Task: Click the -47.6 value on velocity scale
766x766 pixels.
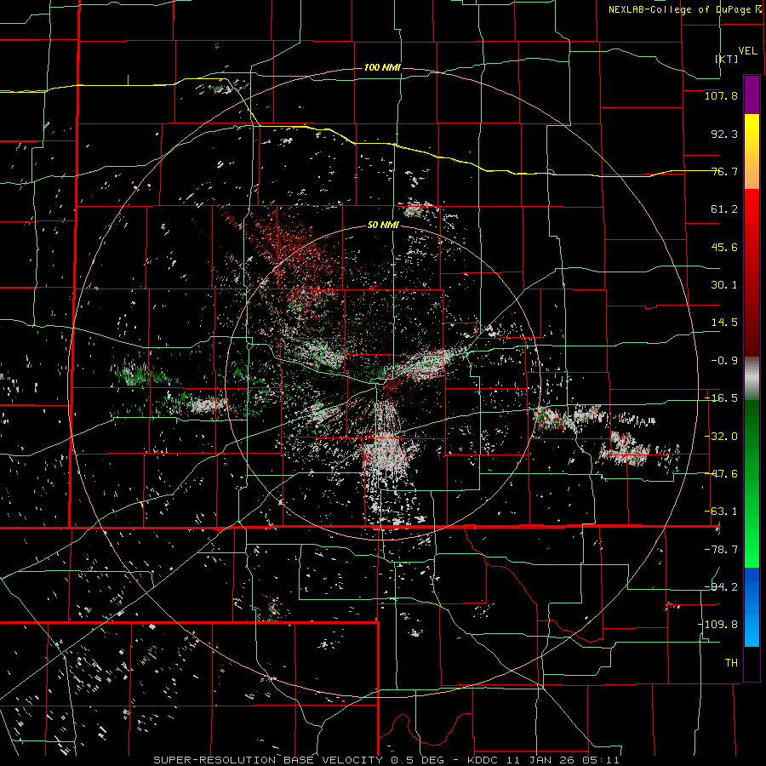Action: [x=721, y=474]
